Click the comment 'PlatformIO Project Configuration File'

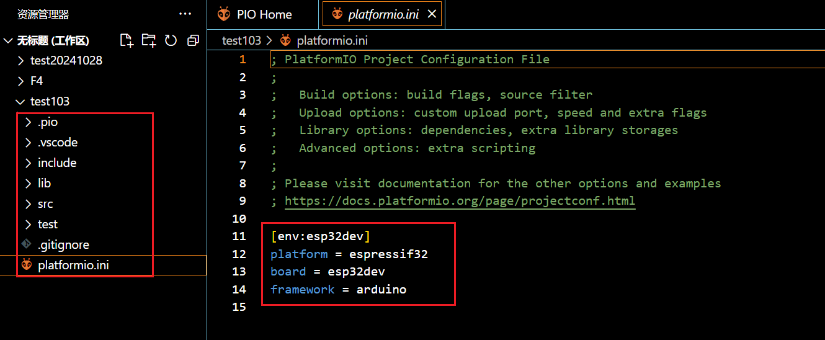click(417, 60)
